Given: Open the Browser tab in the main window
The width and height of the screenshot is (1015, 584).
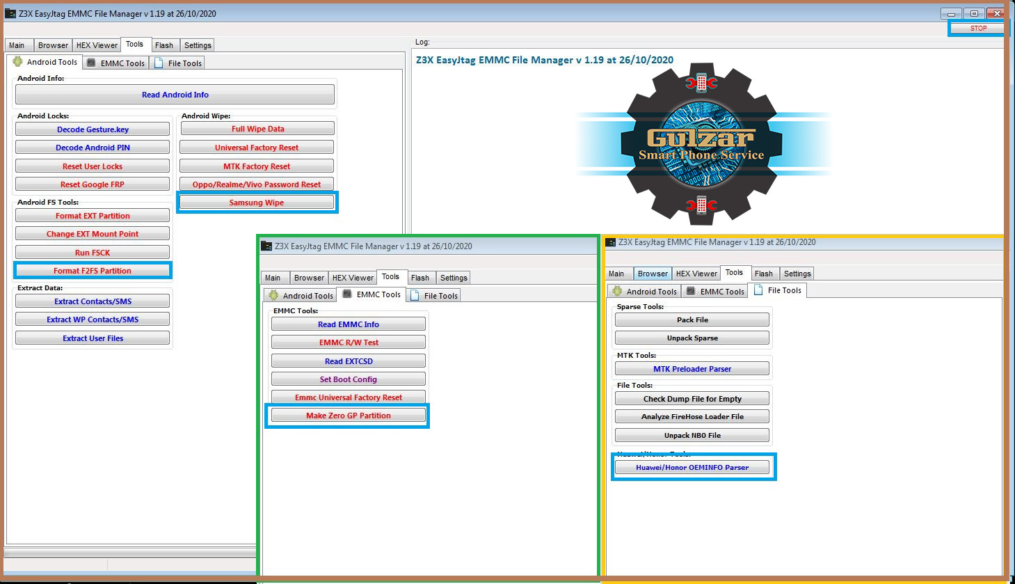Looking at the screenshot, I should point(53,45).
